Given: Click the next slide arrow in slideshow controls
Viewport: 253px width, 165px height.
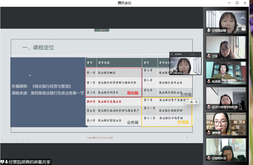Looking at the screenshot, I should coord(8,140).
